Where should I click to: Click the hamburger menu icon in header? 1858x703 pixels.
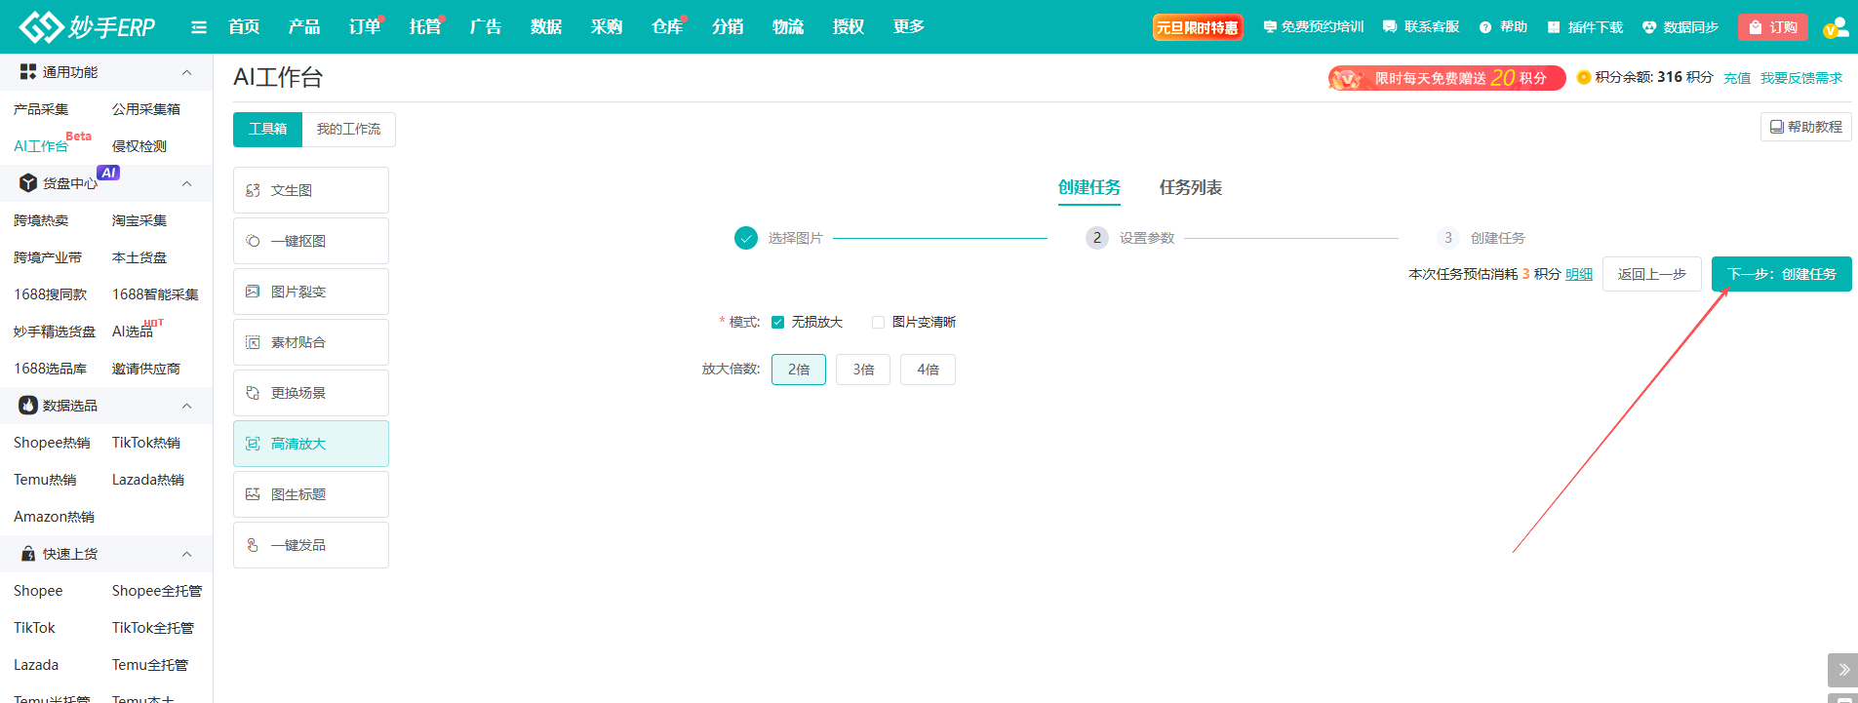pyautogui.click(x=199, y=27)
